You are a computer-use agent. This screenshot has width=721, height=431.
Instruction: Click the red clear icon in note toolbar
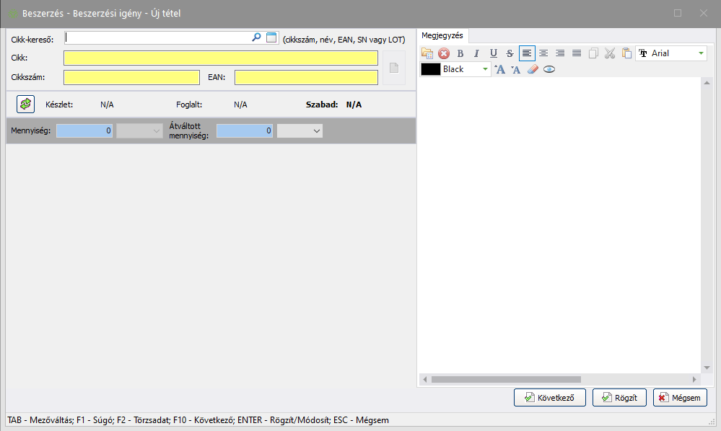pos(444,53)
